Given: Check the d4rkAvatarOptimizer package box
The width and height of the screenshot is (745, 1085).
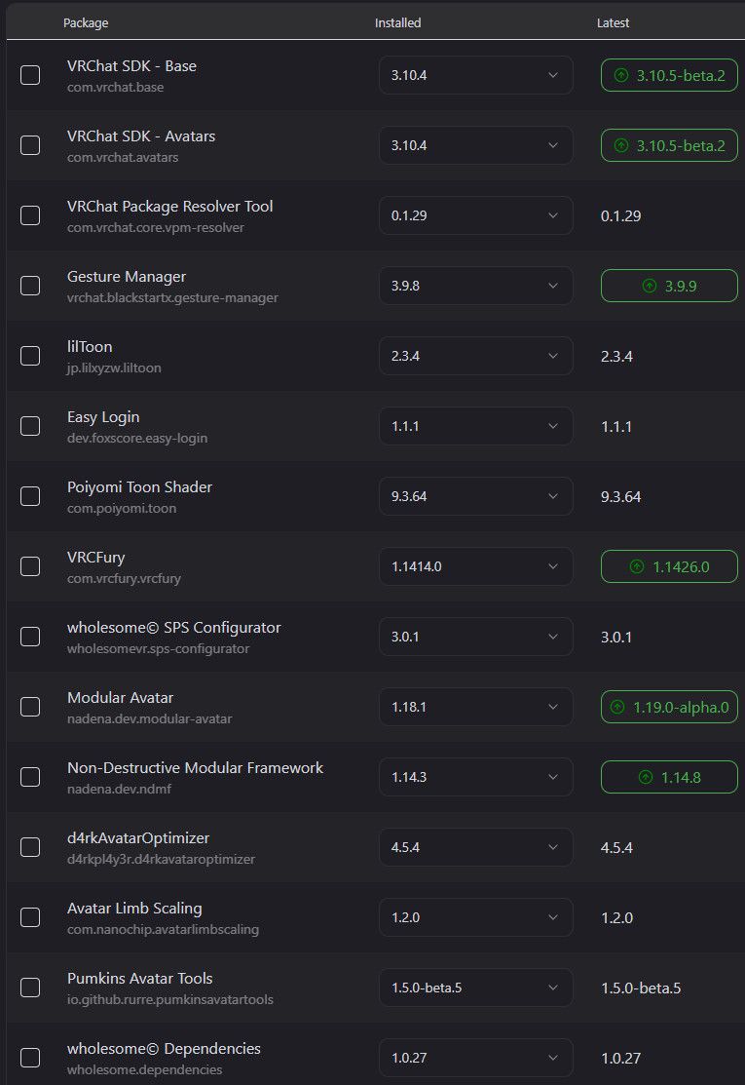Looking at the screenshot, I should pos(30,847).
